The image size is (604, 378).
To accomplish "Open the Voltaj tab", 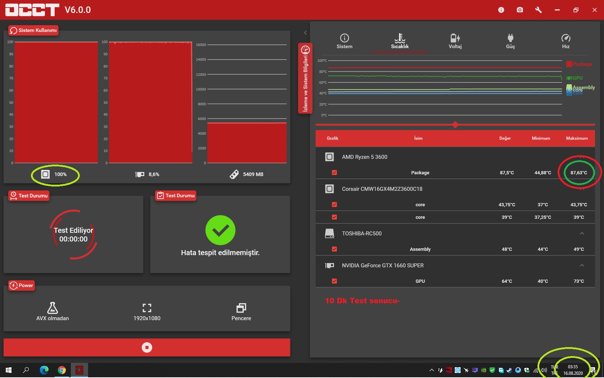I will (455, 41).
